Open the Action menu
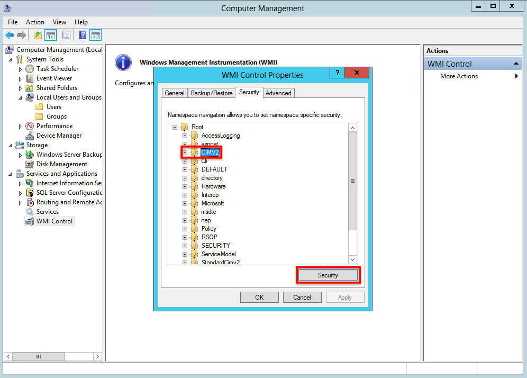Image resolution: width=527 pixels, height=378 pixels. pyautogui.click(x=35, y=22)
